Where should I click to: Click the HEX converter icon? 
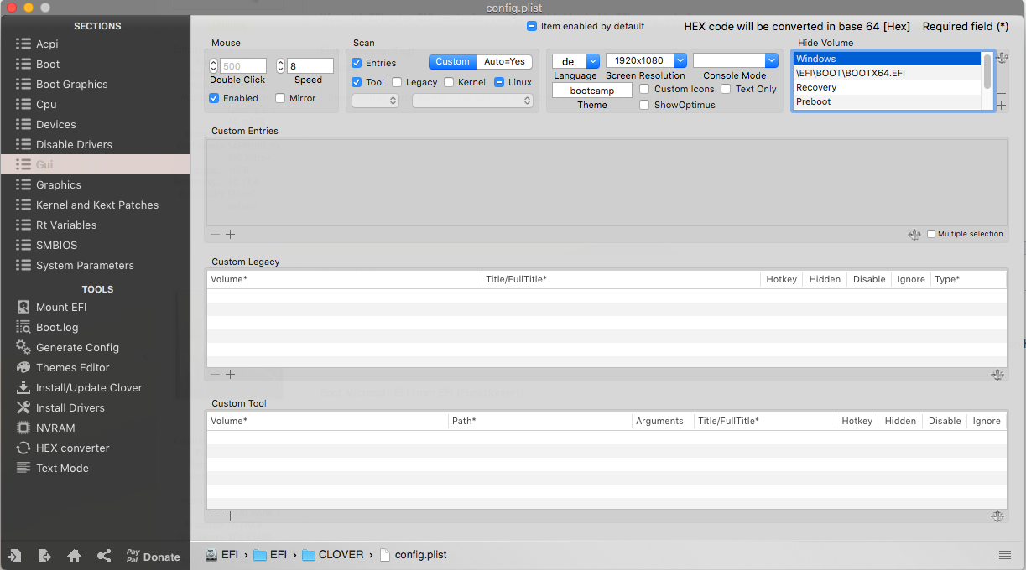23,448
